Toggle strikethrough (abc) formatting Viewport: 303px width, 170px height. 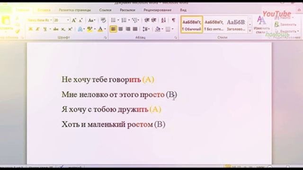click(56, 29)
